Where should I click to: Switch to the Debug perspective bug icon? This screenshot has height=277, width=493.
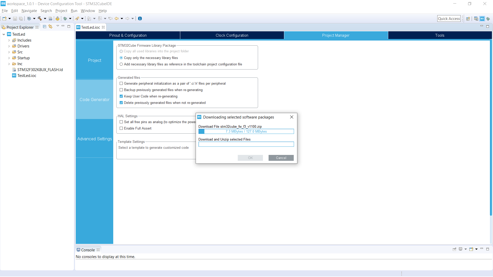coord(488,19)
